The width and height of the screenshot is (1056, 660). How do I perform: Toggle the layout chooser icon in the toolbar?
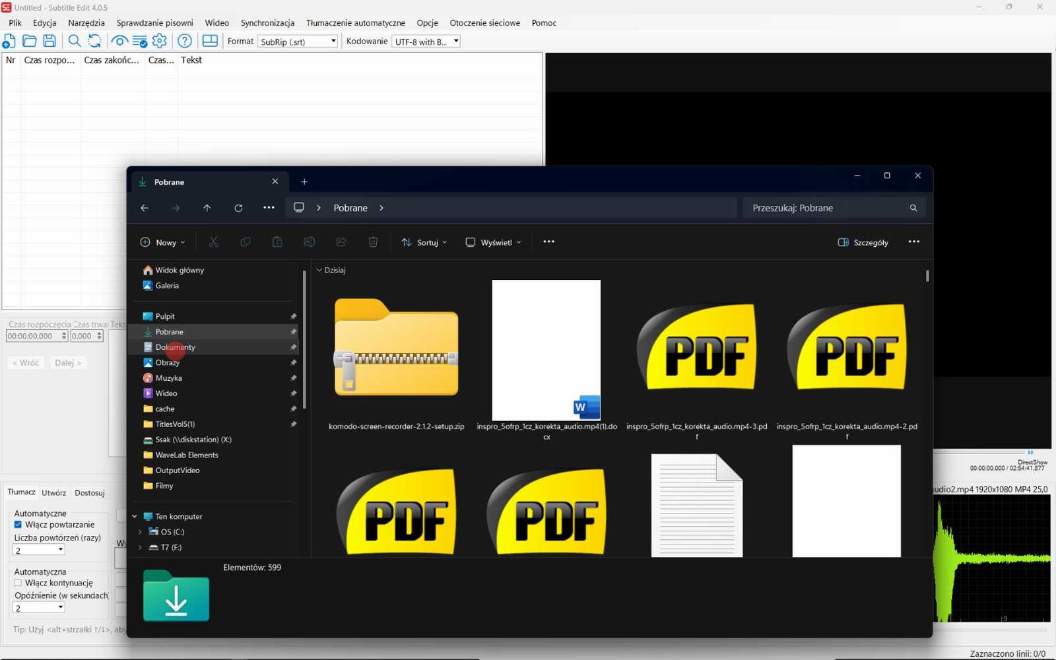[210, 41]
